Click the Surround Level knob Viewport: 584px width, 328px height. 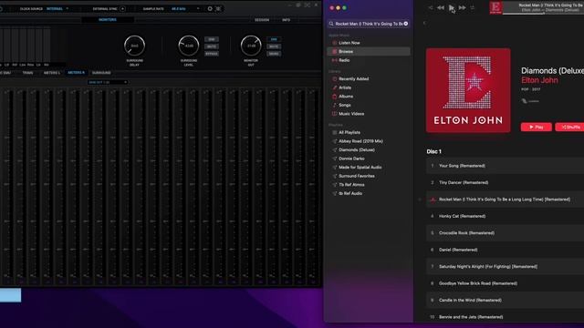pos(189,46)
